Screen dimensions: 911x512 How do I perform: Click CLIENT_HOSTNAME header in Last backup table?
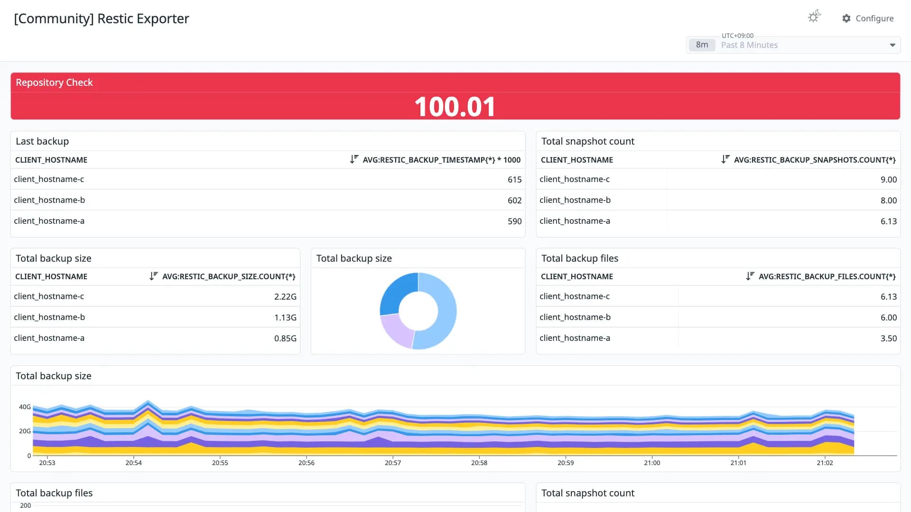tap(51, 160)
